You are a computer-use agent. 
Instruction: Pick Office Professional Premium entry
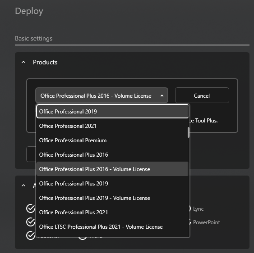point(112,140)
